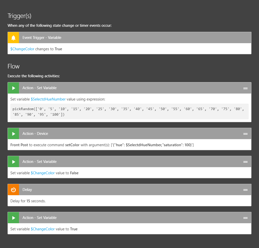This screenshot has width=259, height=248.
Task: Open the $ChangeColor variable in the trigger
Action: click(x=22, y=49)
